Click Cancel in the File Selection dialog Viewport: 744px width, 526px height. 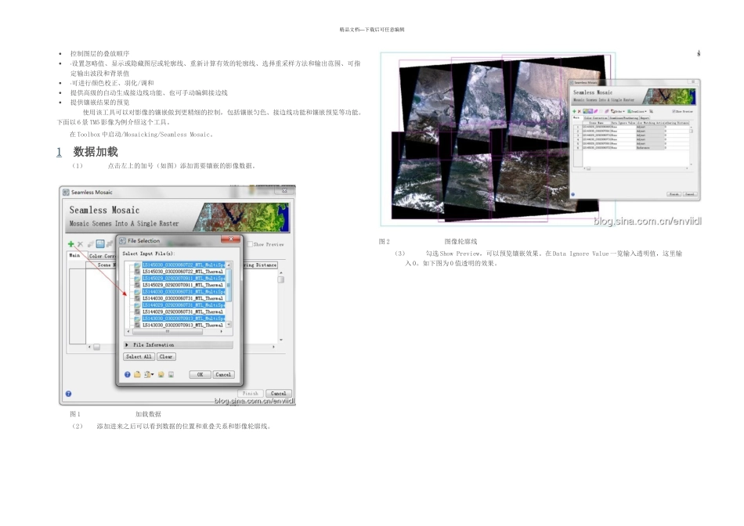(223, 375)
